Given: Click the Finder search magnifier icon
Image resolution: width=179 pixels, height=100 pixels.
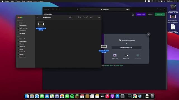Looking at the screenshot, I should pos(99,17).
